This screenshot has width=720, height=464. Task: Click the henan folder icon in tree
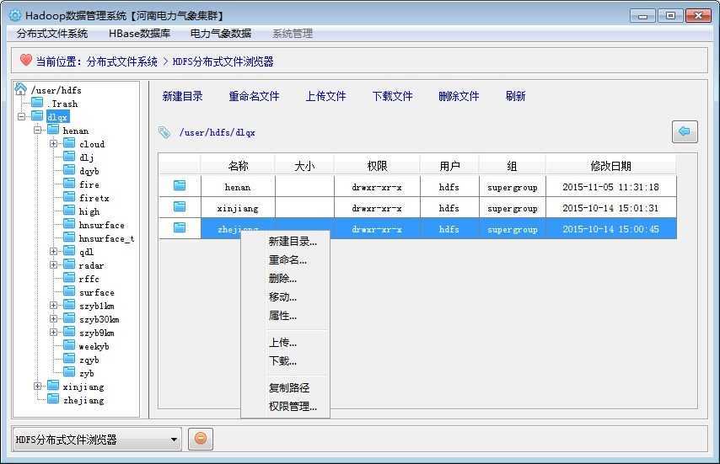click(53, 130)
